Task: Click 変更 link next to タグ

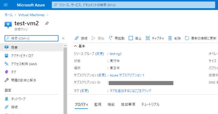Action: point(84,91)
